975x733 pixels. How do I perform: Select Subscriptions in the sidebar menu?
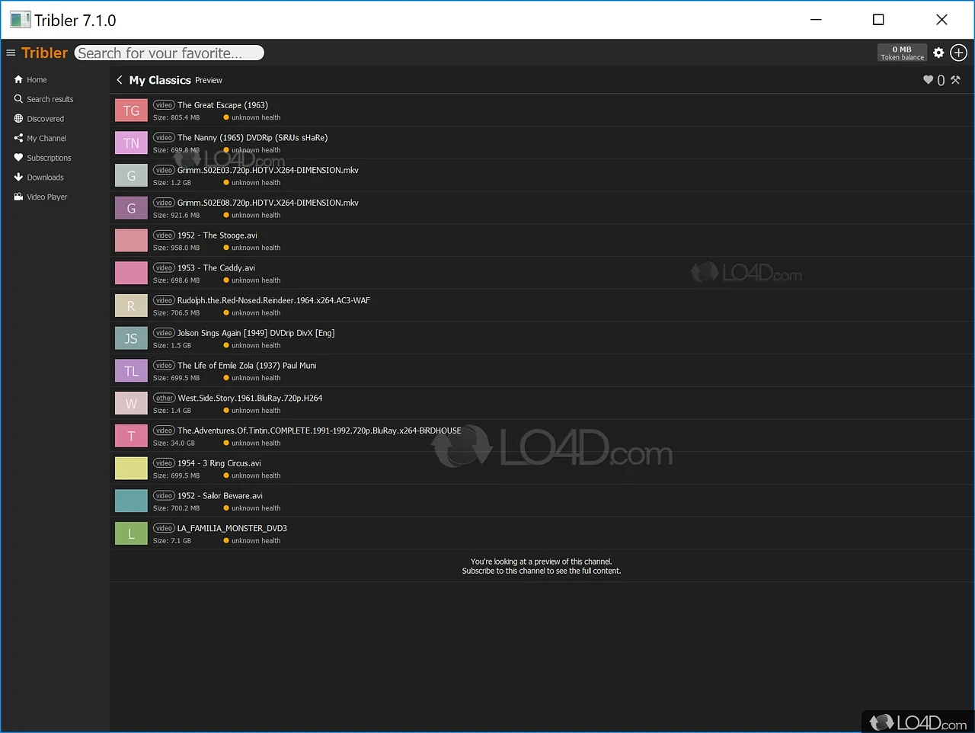tap(48, 158)
